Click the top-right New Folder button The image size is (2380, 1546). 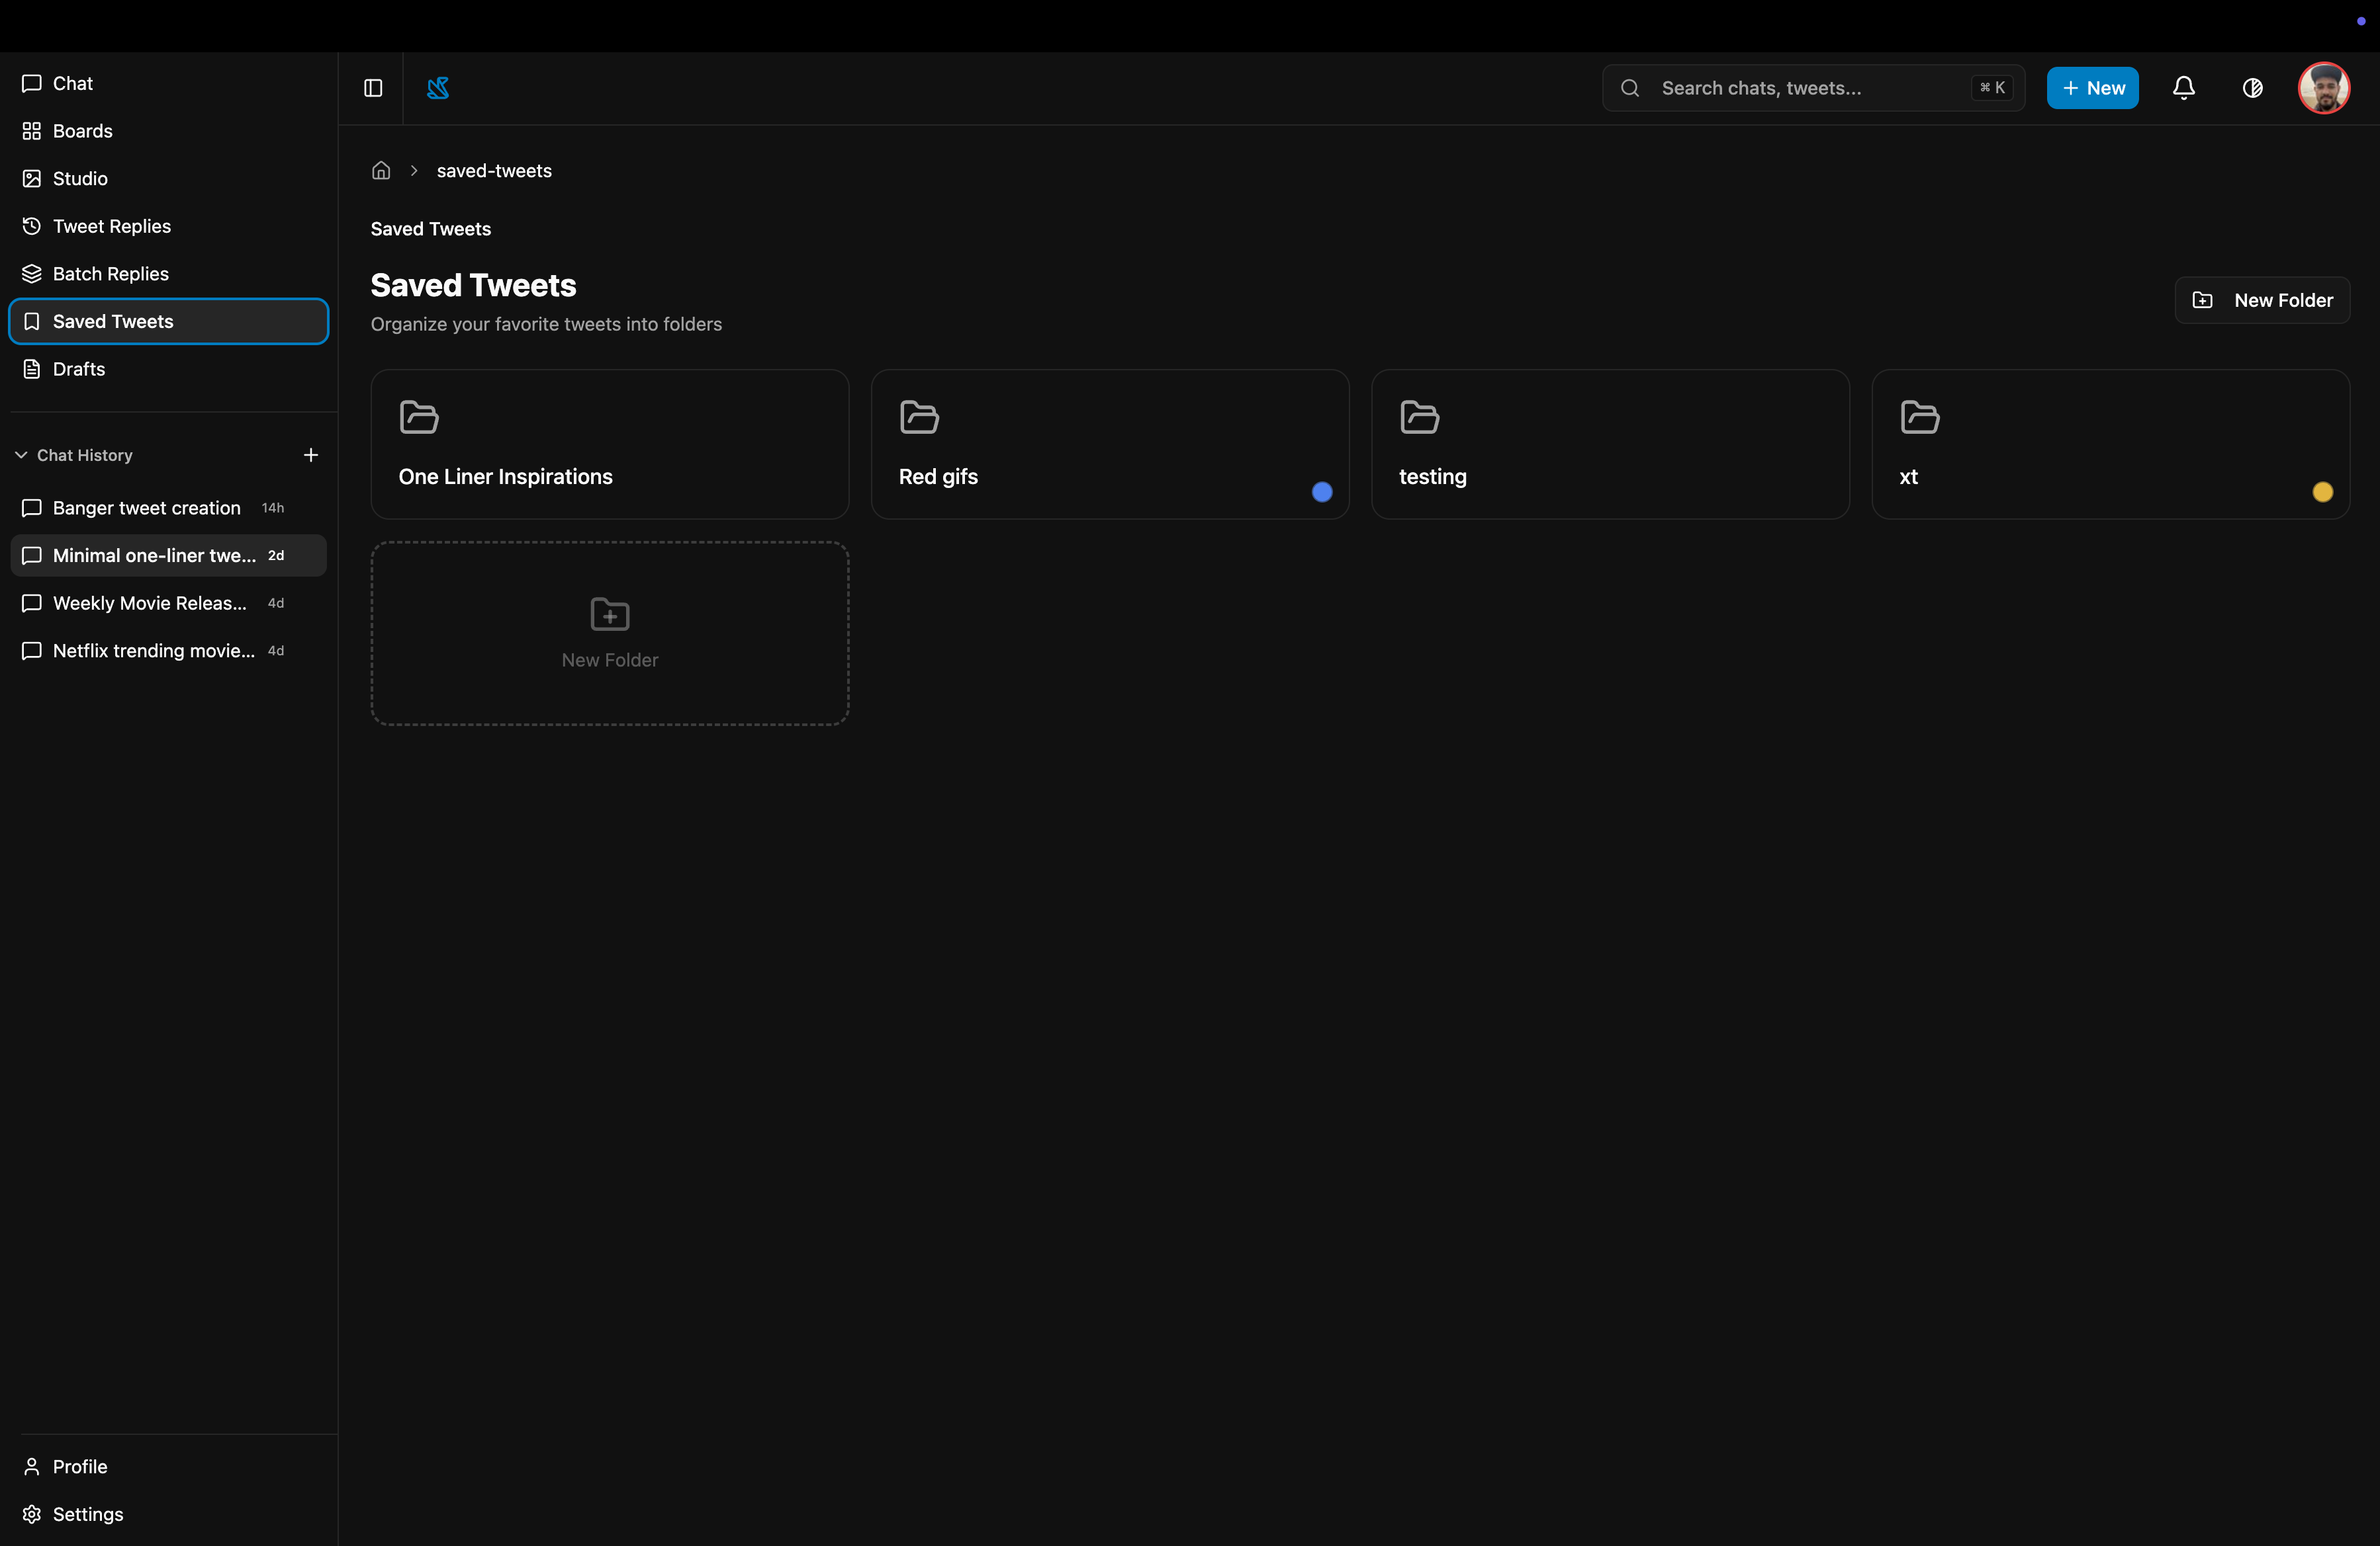(x=2262, y=300)
